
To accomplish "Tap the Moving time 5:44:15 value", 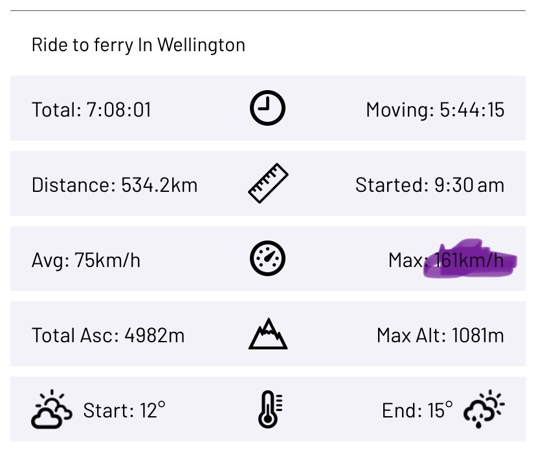I will (435, 110).
